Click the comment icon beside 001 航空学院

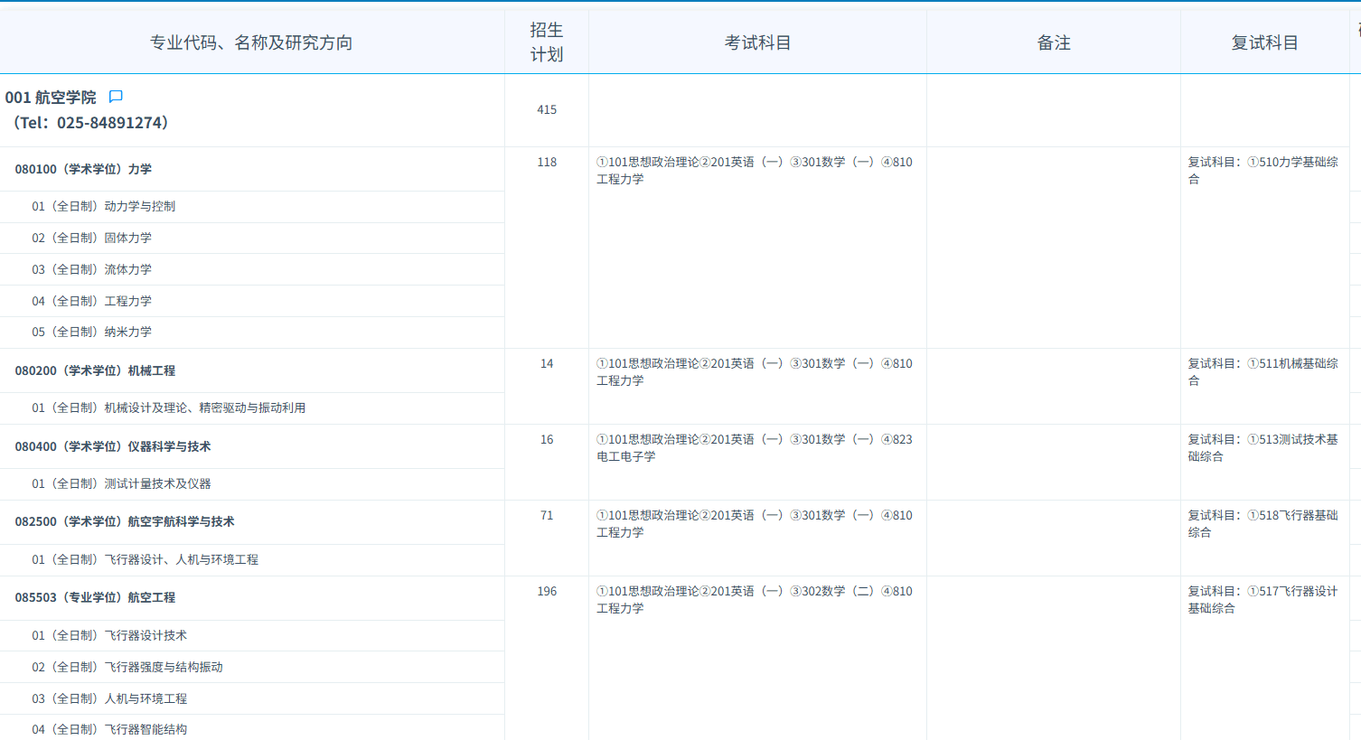click(x=116, y=97)
